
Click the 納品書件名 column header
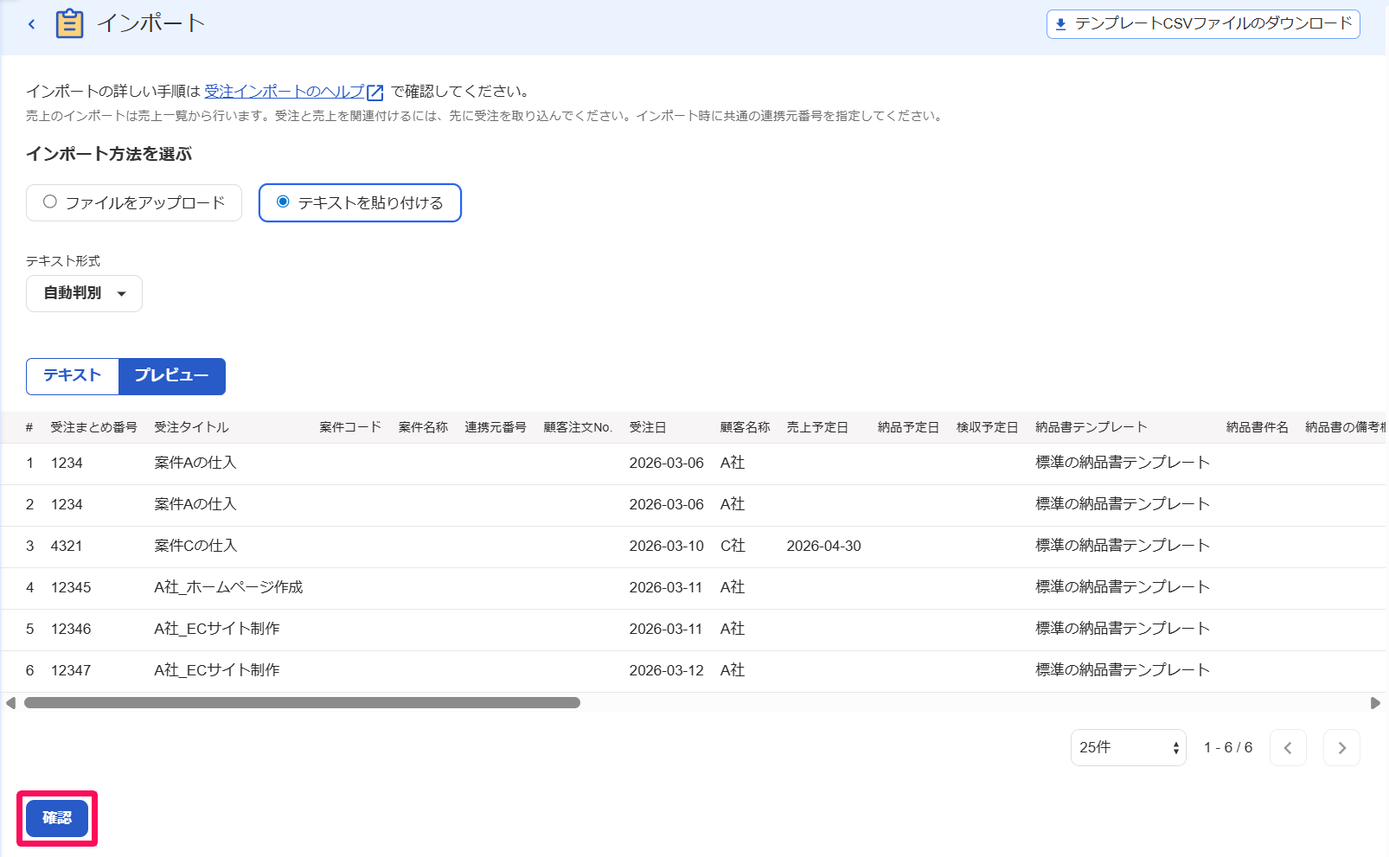tap(1258, 427)
